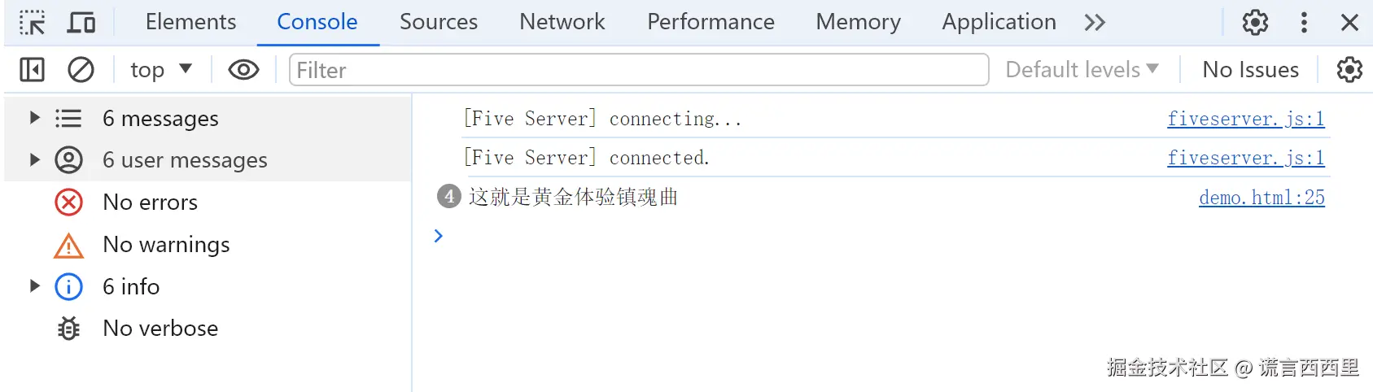This screenshot has height=392, width=1373.
Task: Open the Default levels dropdown
Action: click(1082, 70)
